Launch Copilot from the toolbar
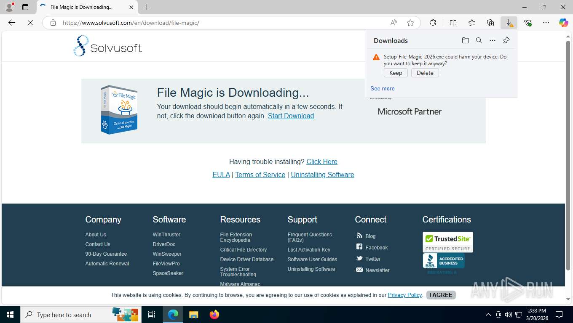The height and width of the screenshot is (323, 573). coord(564,23)
